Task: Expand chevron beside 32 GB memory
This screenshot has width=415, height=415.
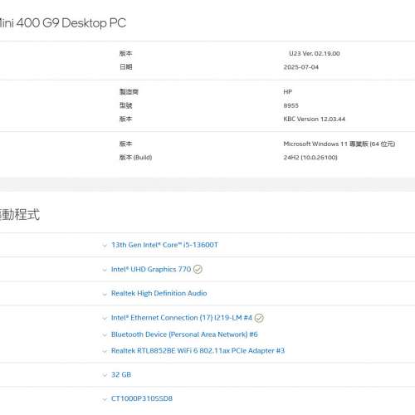Action: (105, 375)
